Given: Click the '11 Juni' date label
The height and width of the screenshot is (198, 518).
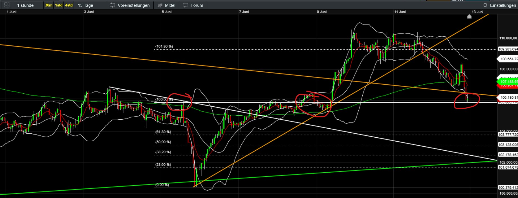Looking at the screenshot, I should pyautogui.click(x=400, y=12).
